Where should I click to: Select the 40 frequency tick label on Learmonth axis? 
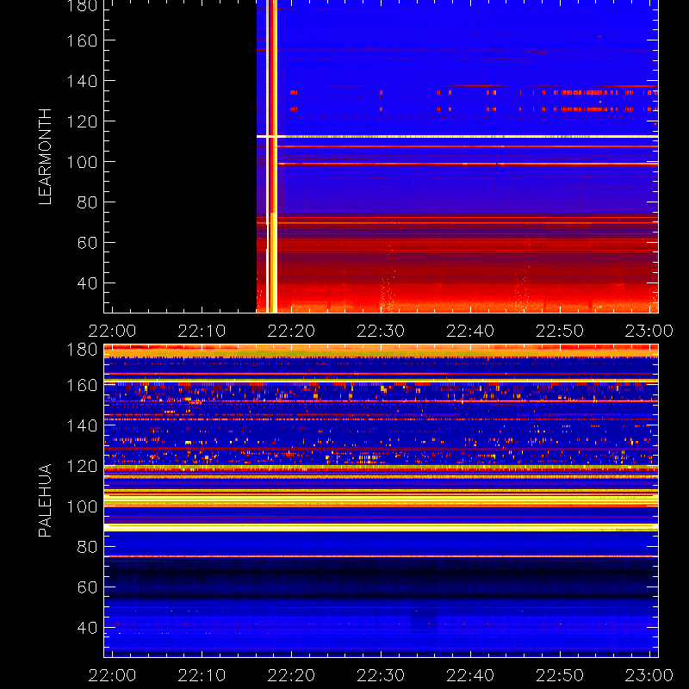click(x=87, y=283)
